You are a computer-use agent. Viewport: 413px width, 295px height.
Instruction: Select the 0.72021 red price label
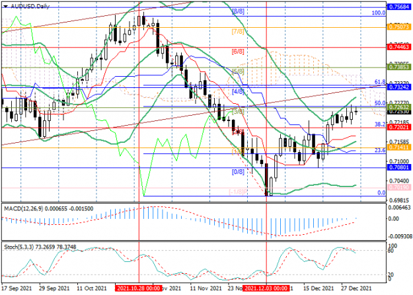pos(400,127)
